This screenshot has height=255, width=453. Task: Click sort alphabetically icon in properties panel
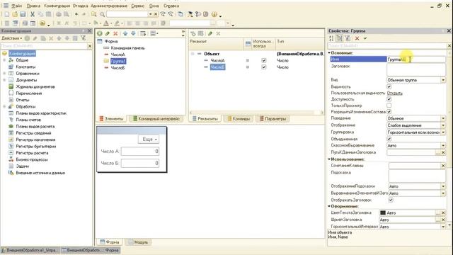pos(331,38)
